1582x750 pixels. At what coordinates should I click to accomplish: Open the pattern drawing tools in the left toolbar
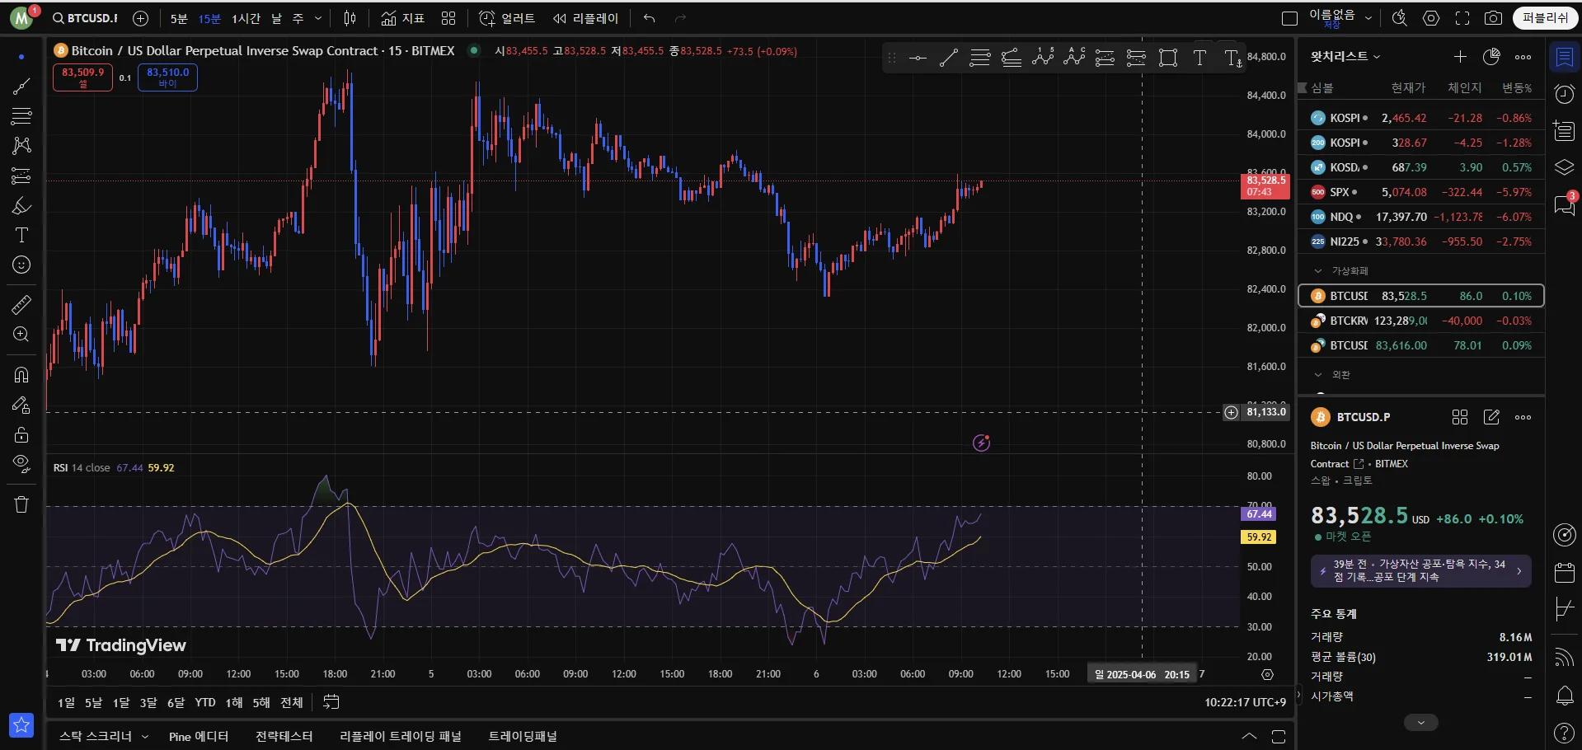(x=21, y=145)
